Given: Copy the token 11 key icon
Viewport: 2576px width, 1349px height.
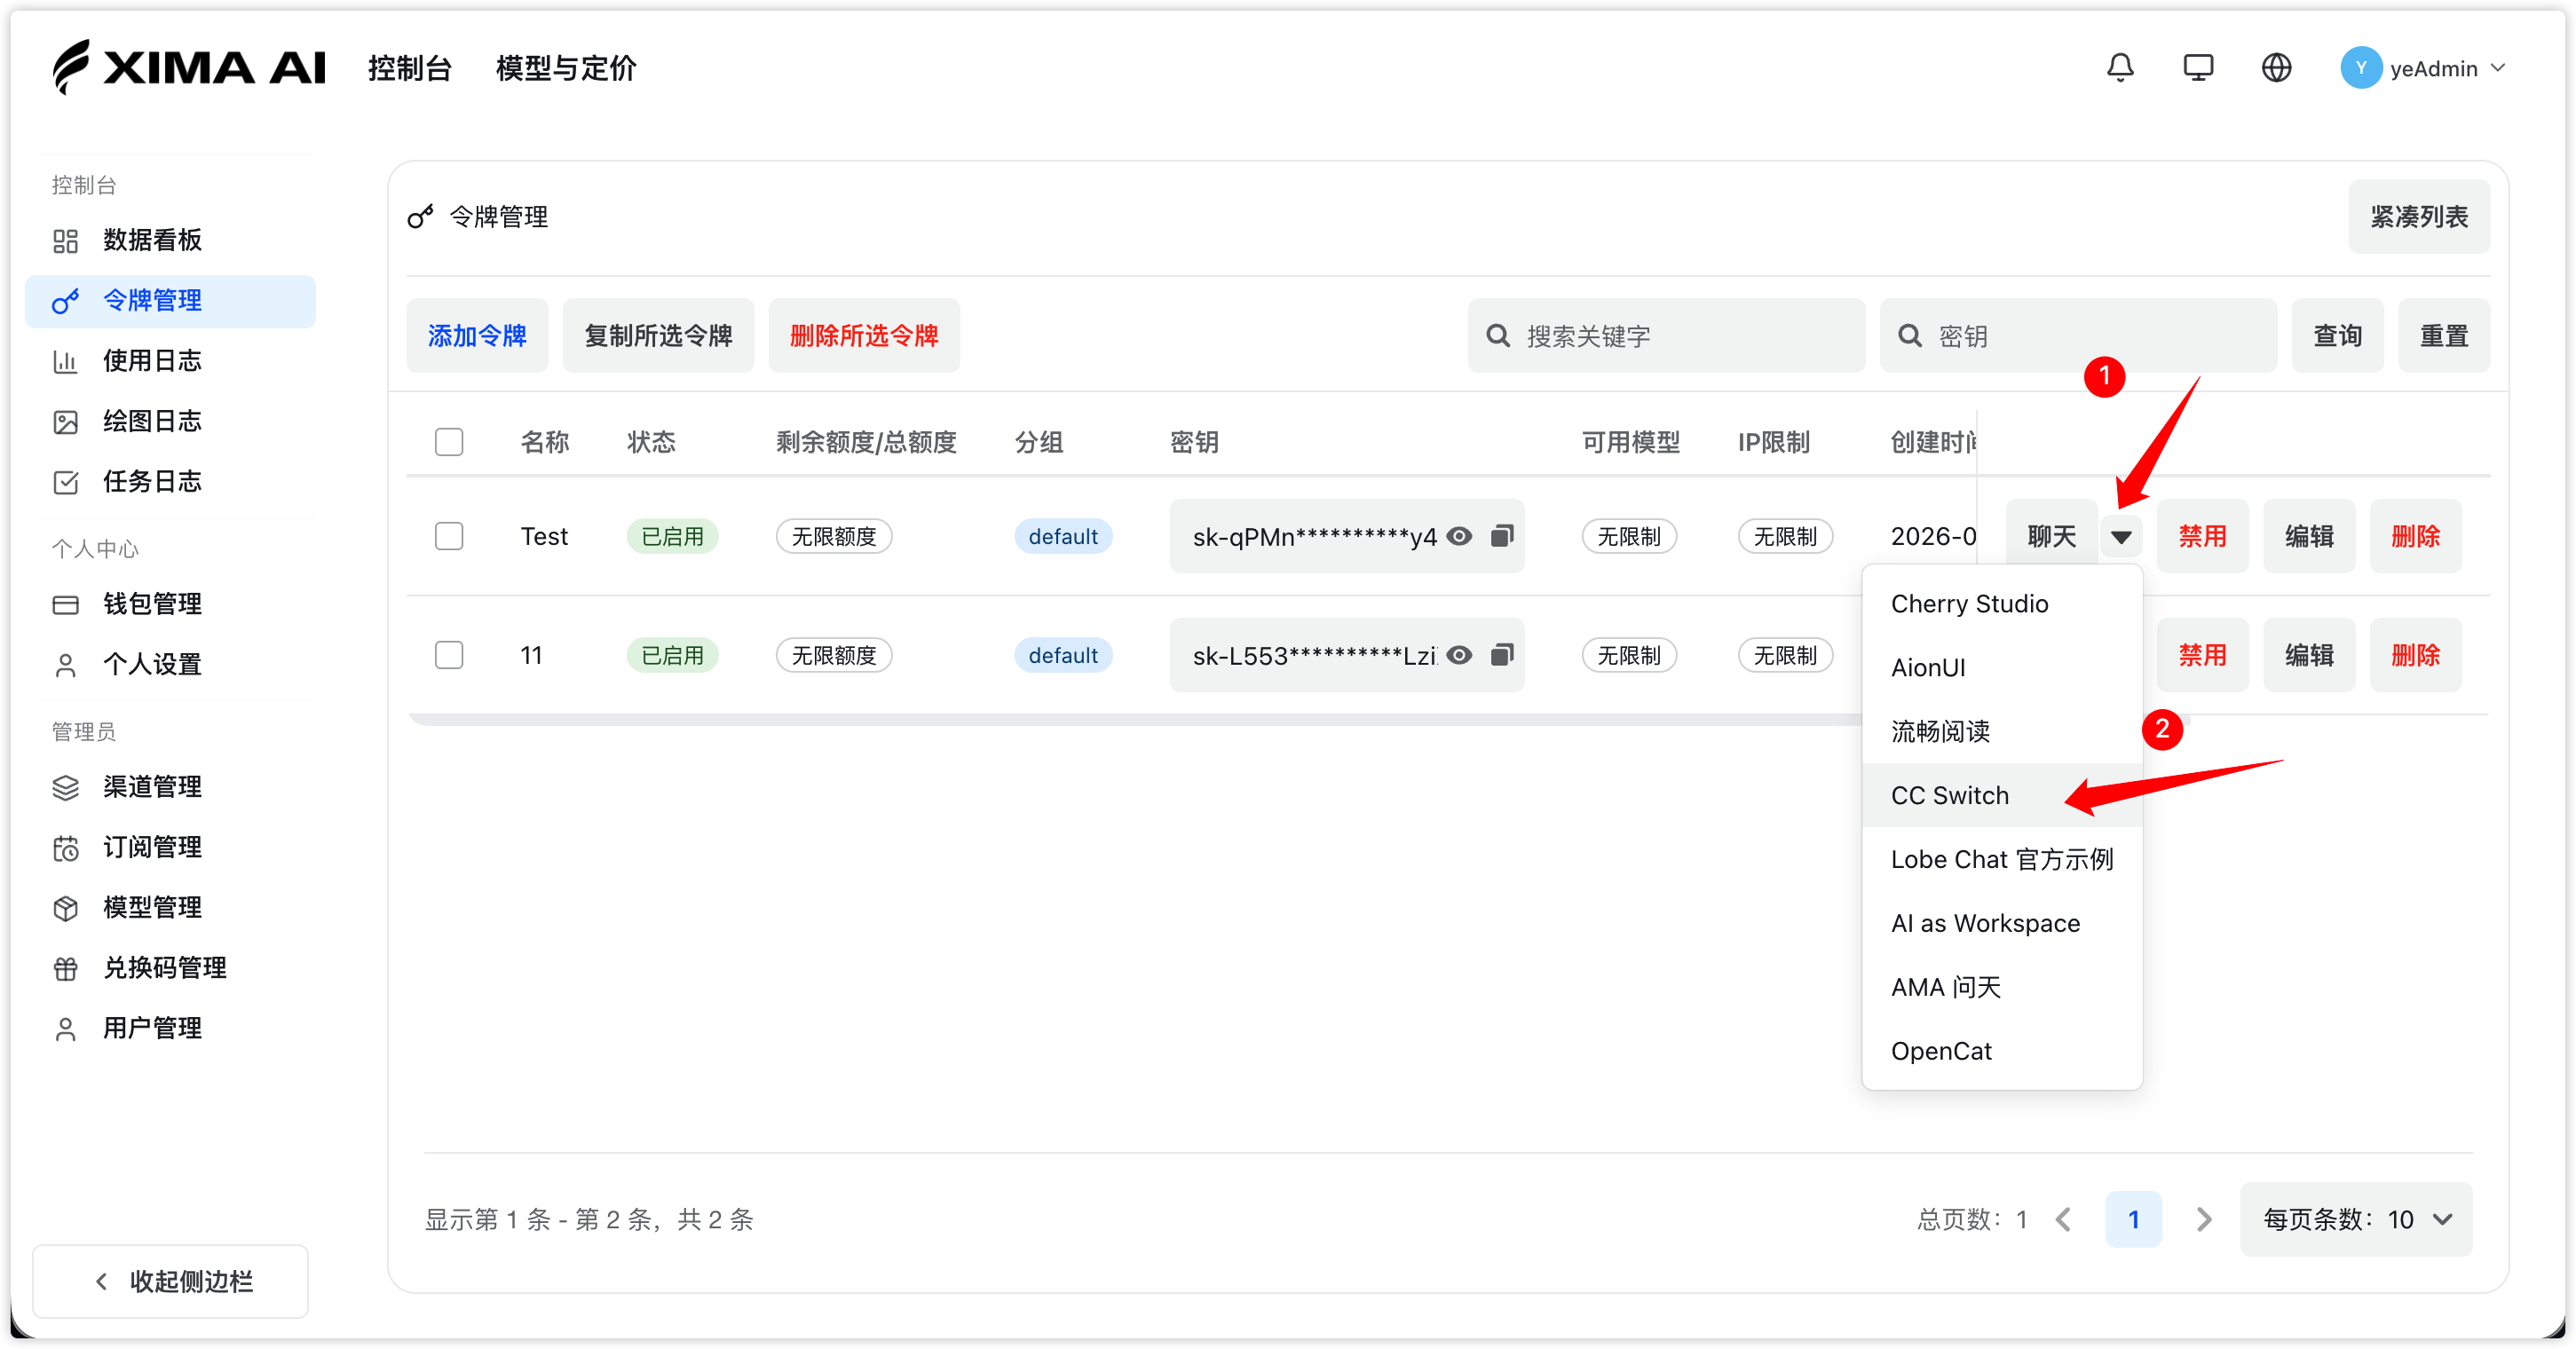Looking at the screenshot, I should (1501, 655).
